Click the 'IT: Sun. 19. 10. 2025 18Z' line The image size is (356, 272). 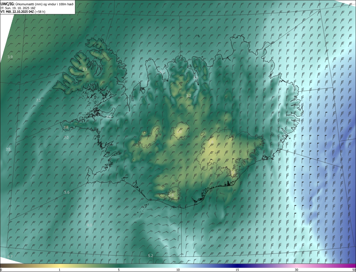tap(18, 8)
